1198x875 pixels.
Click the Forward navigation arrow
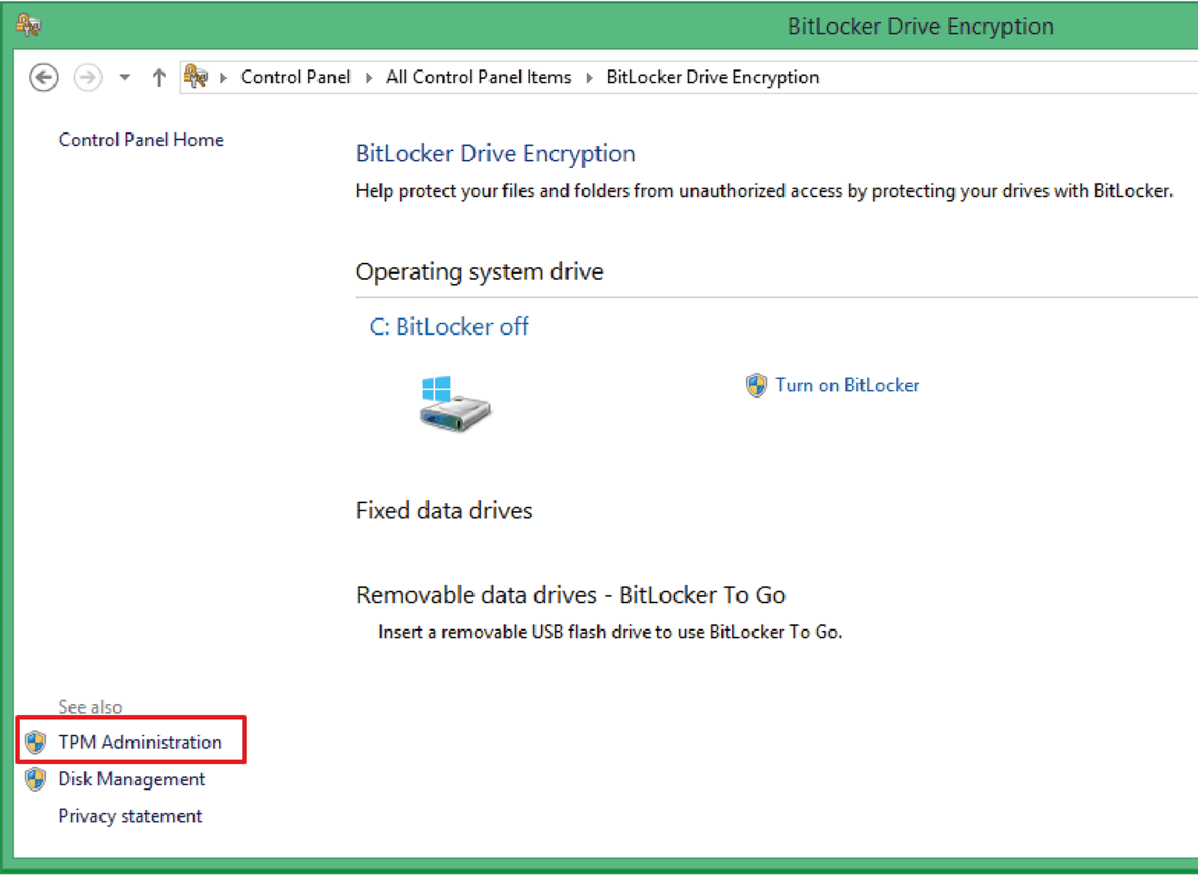click(x=88, y=77)
